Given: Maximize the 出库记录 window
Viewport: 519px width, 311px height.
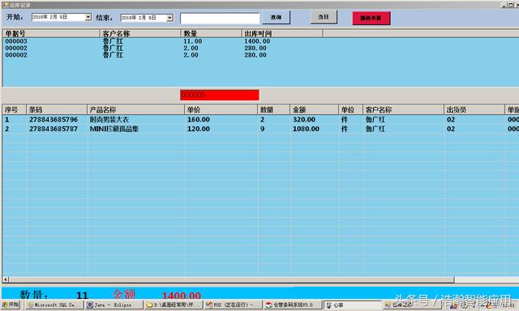Looking at the screenshot, I should click(510, 5).
